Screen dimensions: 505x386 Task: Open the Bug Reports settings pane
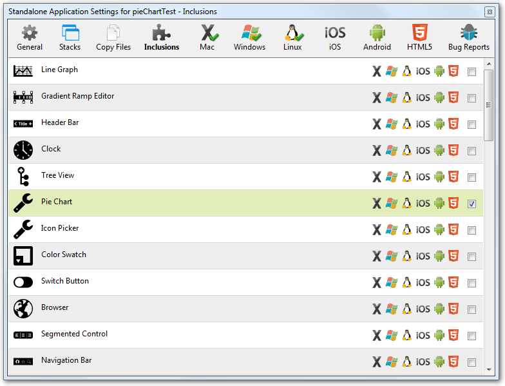point(468,37)
